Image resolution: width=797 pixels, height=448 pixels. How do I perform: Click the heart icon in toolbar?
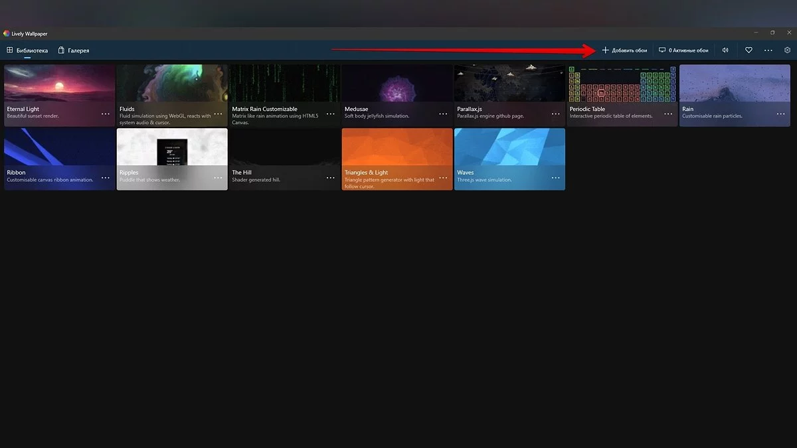[x=749, y=50]
